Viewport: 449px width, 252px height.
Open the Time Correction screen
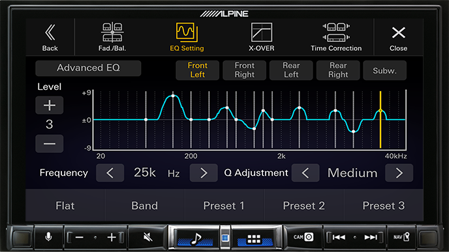(x=336, y=37)
